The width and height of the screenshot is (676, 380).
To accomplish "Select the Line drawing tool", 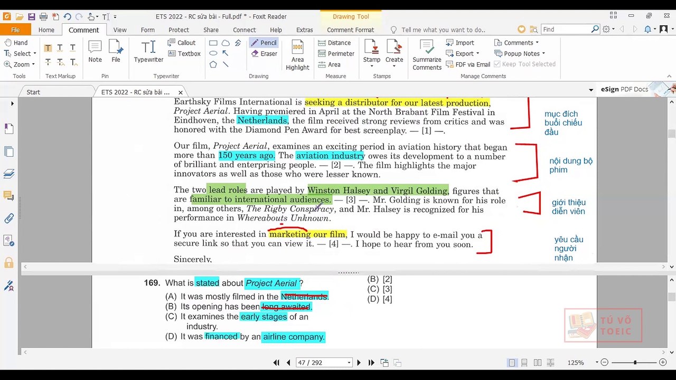I will point(226,64).
